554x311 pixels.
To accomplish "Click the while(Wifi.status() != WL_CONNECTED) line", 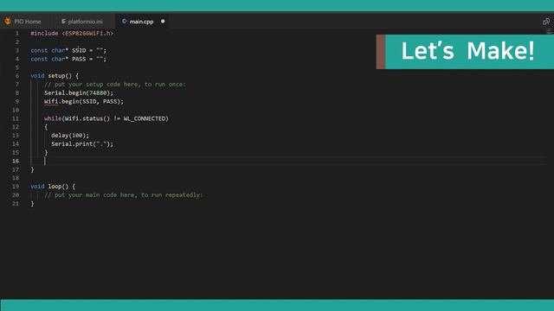I will click(x=106, y=118).
